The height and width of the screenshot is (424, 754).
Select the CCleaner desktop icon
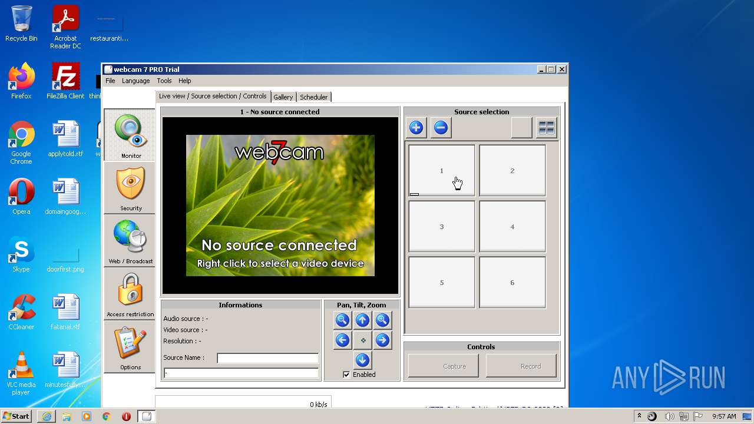click(21, 312)
